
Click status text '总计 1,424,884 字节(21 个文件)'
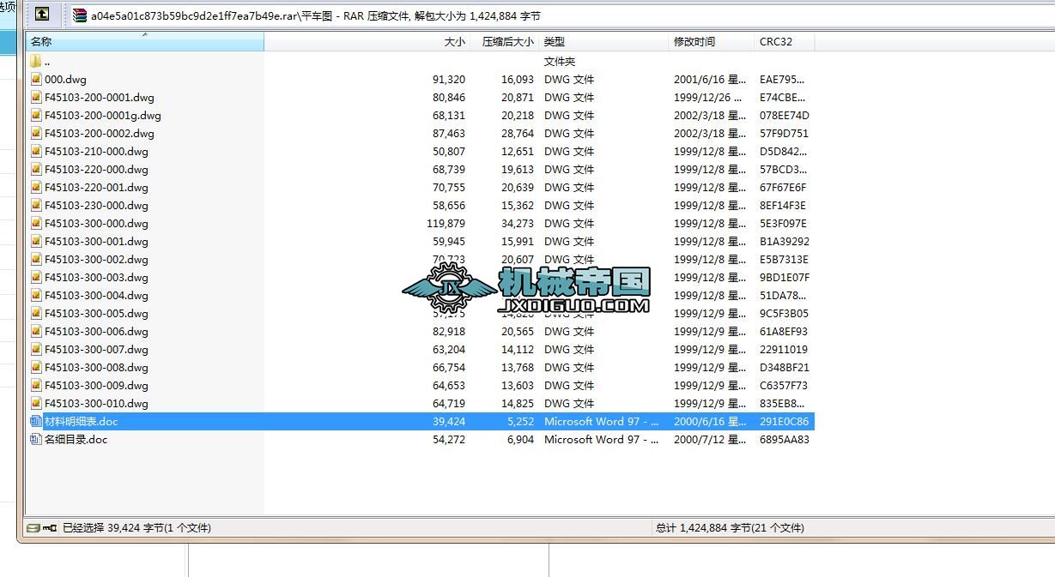pyautogui.click(x=730, y=528)
